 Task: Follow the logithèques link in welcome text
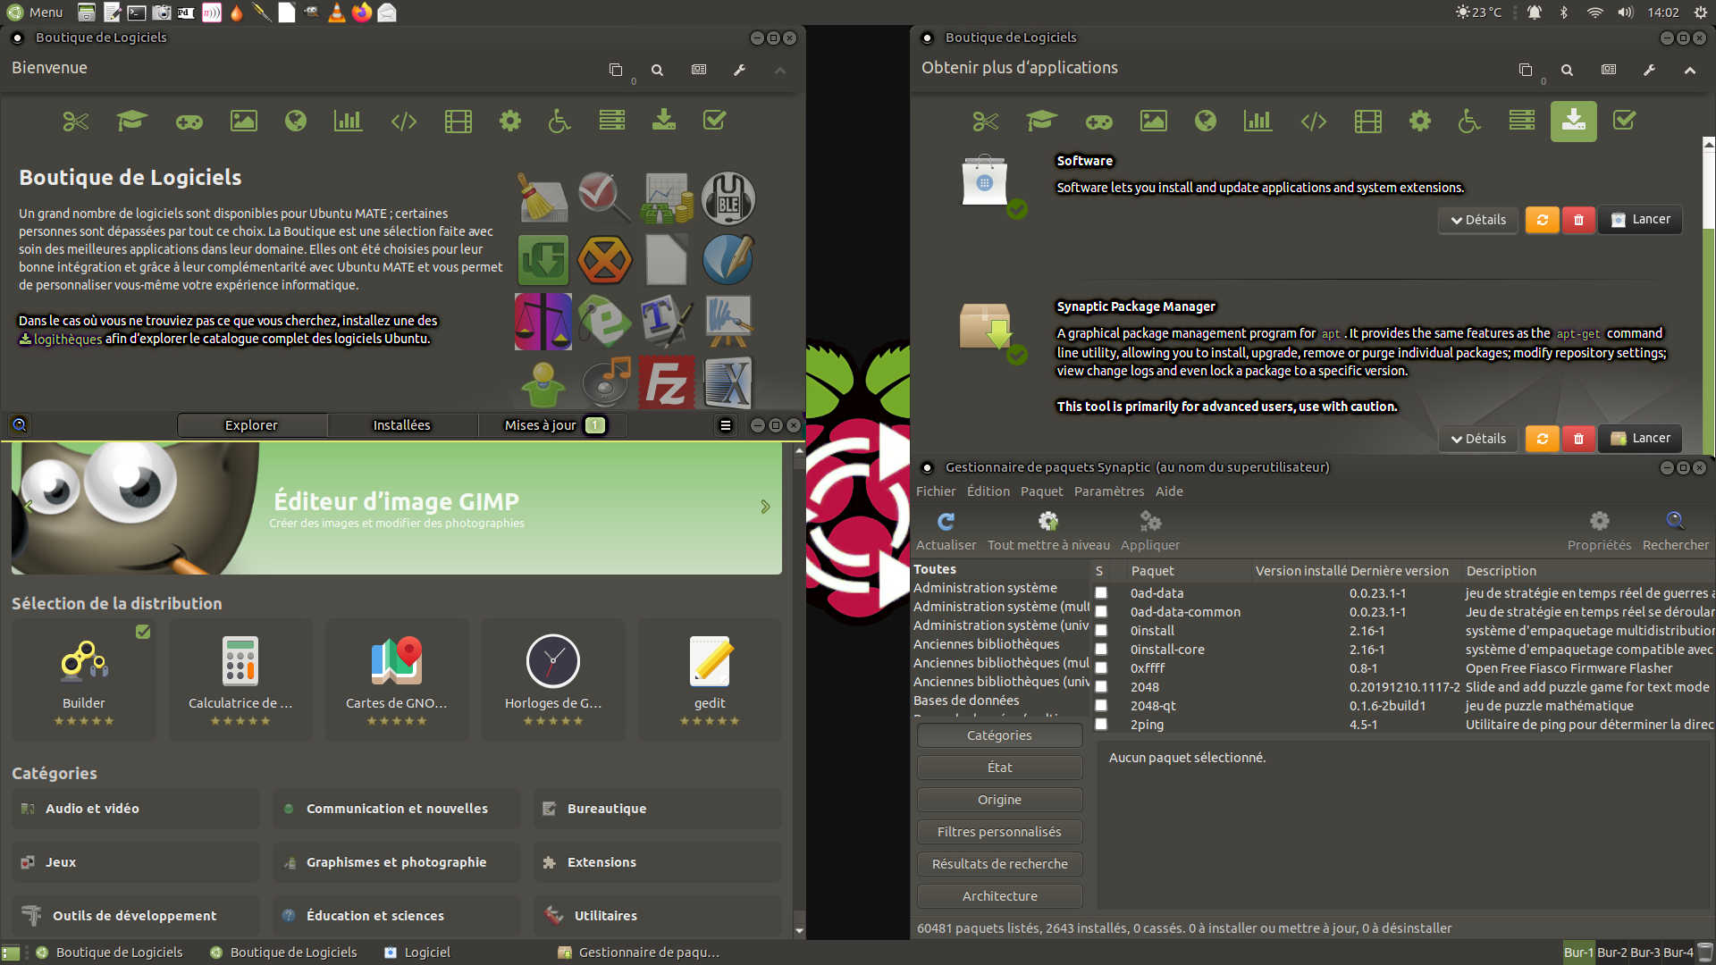[61, 340]
